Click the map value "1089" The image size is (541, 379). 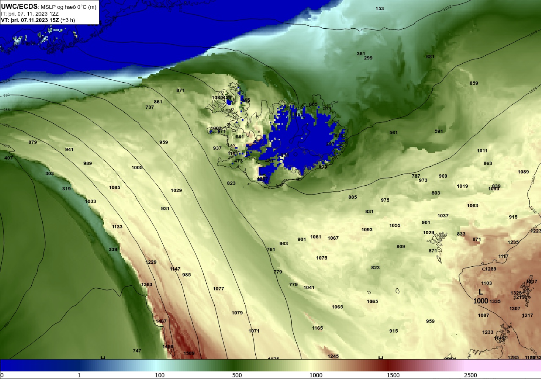point(523,172)
